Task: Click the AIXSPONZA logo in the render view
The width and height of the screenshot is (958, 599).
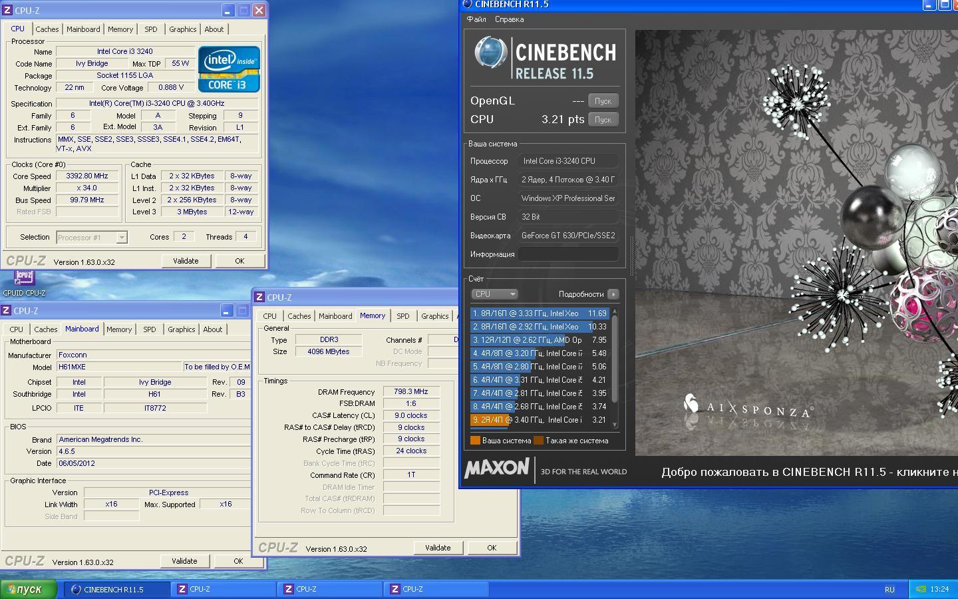Action: pyautogui.click(x=747, y=407)
